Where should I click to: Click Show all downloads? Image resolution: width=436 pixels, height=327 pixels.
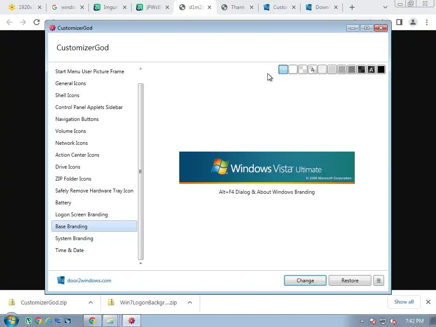(x=404, y=302)
